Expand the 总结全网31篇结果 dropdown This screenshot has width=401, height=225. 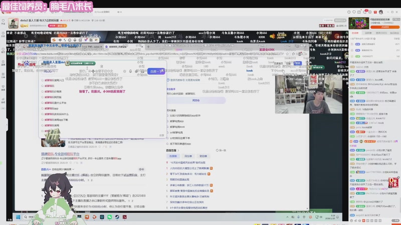[63, 169]
